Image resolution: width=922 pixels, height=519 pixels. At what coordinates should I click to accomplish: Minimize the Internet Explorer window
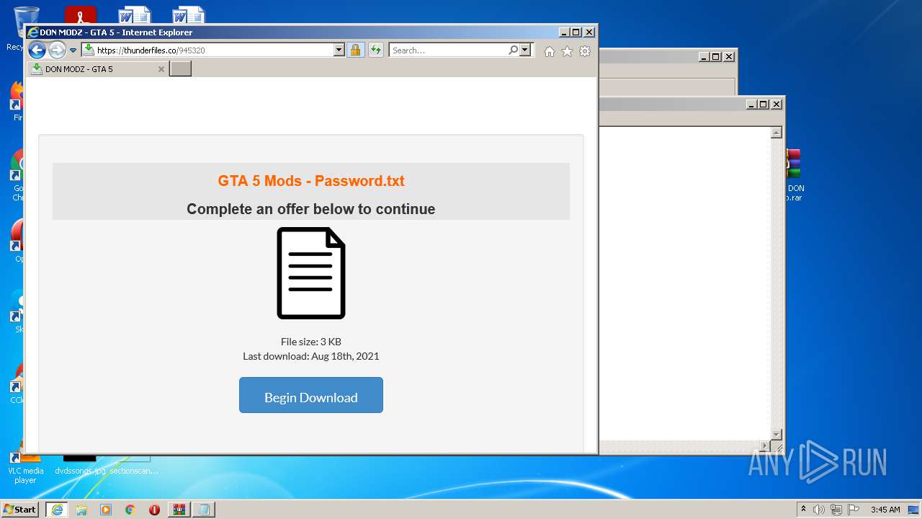(563, 32)
